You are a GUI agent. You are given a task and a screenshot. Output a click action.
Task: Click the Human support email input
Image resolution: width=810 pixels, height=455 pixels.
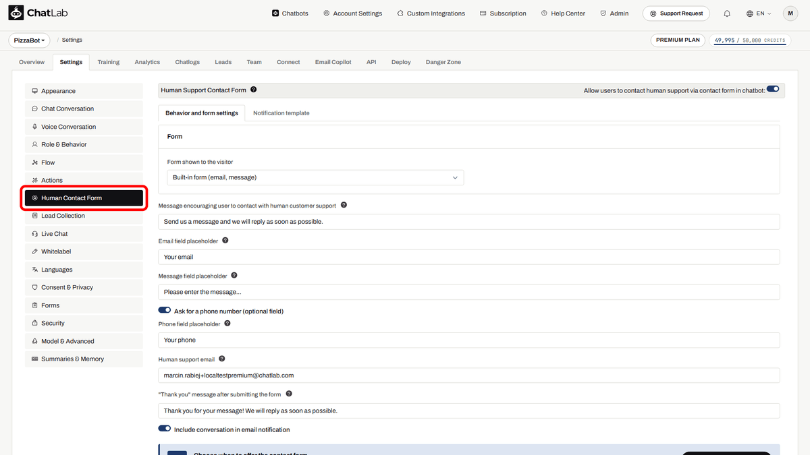469,375
